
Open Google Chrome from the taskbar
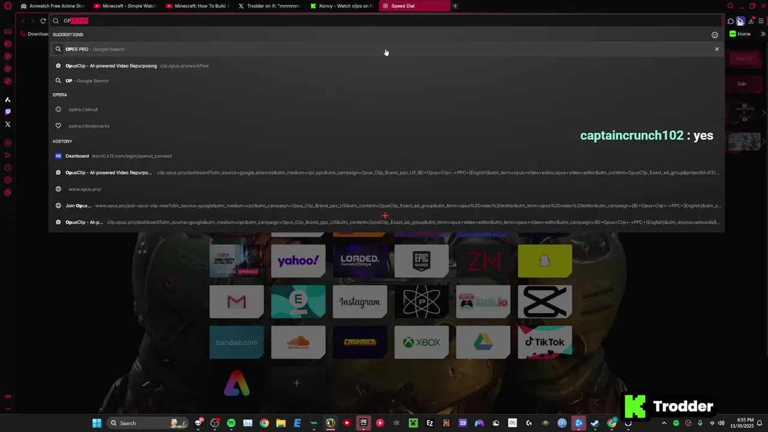pos(264,423)
